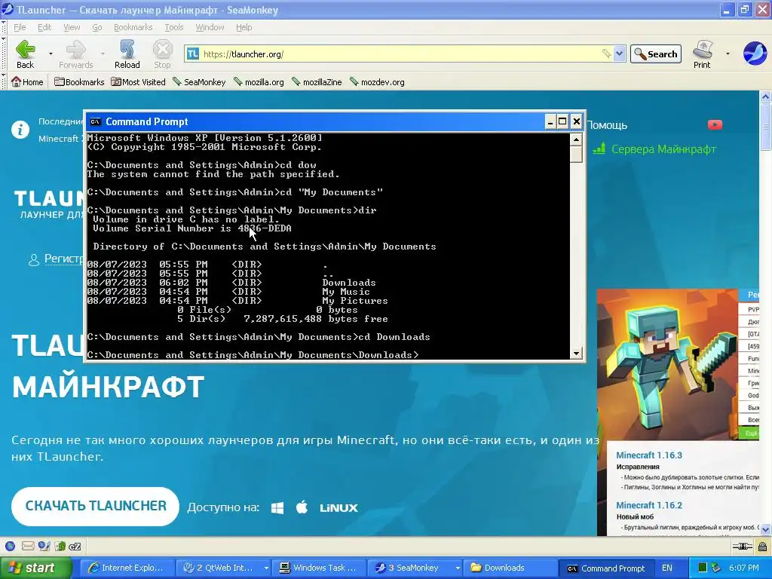Expand the QtWeb taskbar group arrow
Viewport: 772px width, 579px height.
pyautogui.click(x=266, y=568)
